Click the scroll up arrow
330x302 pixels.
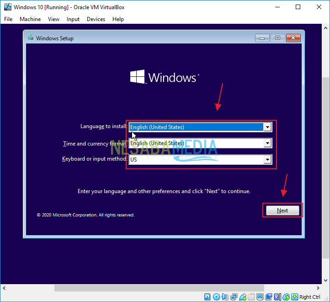coord(325,28)
